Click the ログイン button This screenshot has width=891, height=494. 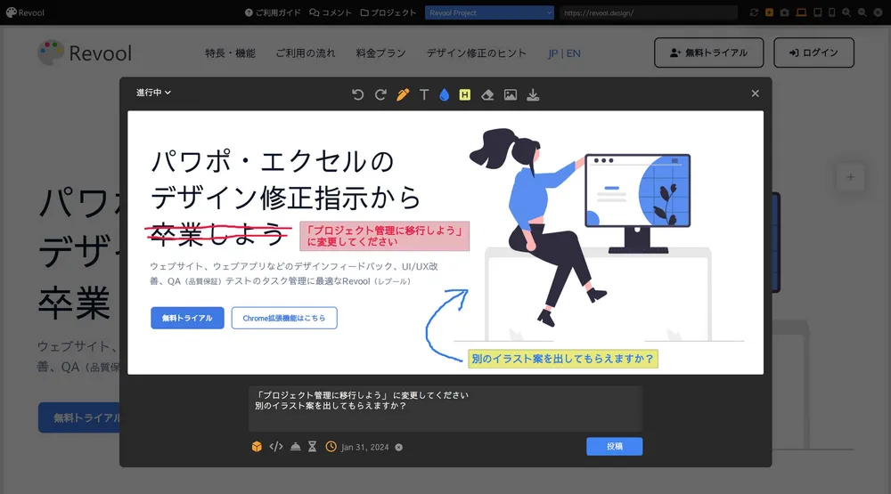pos(813,53)
